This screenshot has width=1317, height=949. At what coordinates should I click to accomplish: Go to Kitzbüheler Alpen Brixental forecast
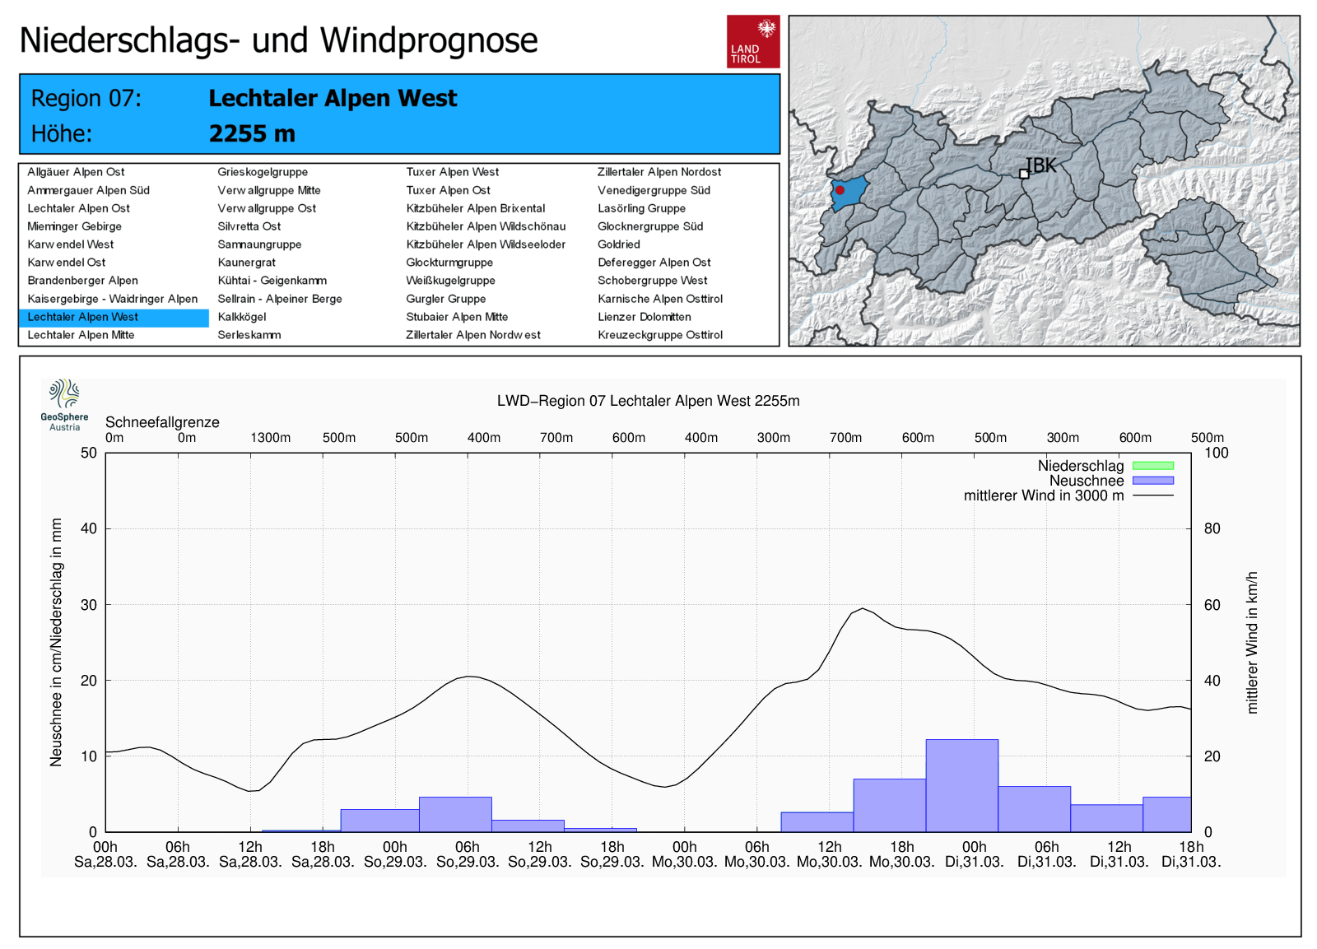click(475, 208)
